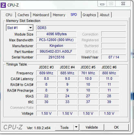This screenshot has height=135, width=134.
Task: Minimize the CPU-Z window
Action: point(102,4)
